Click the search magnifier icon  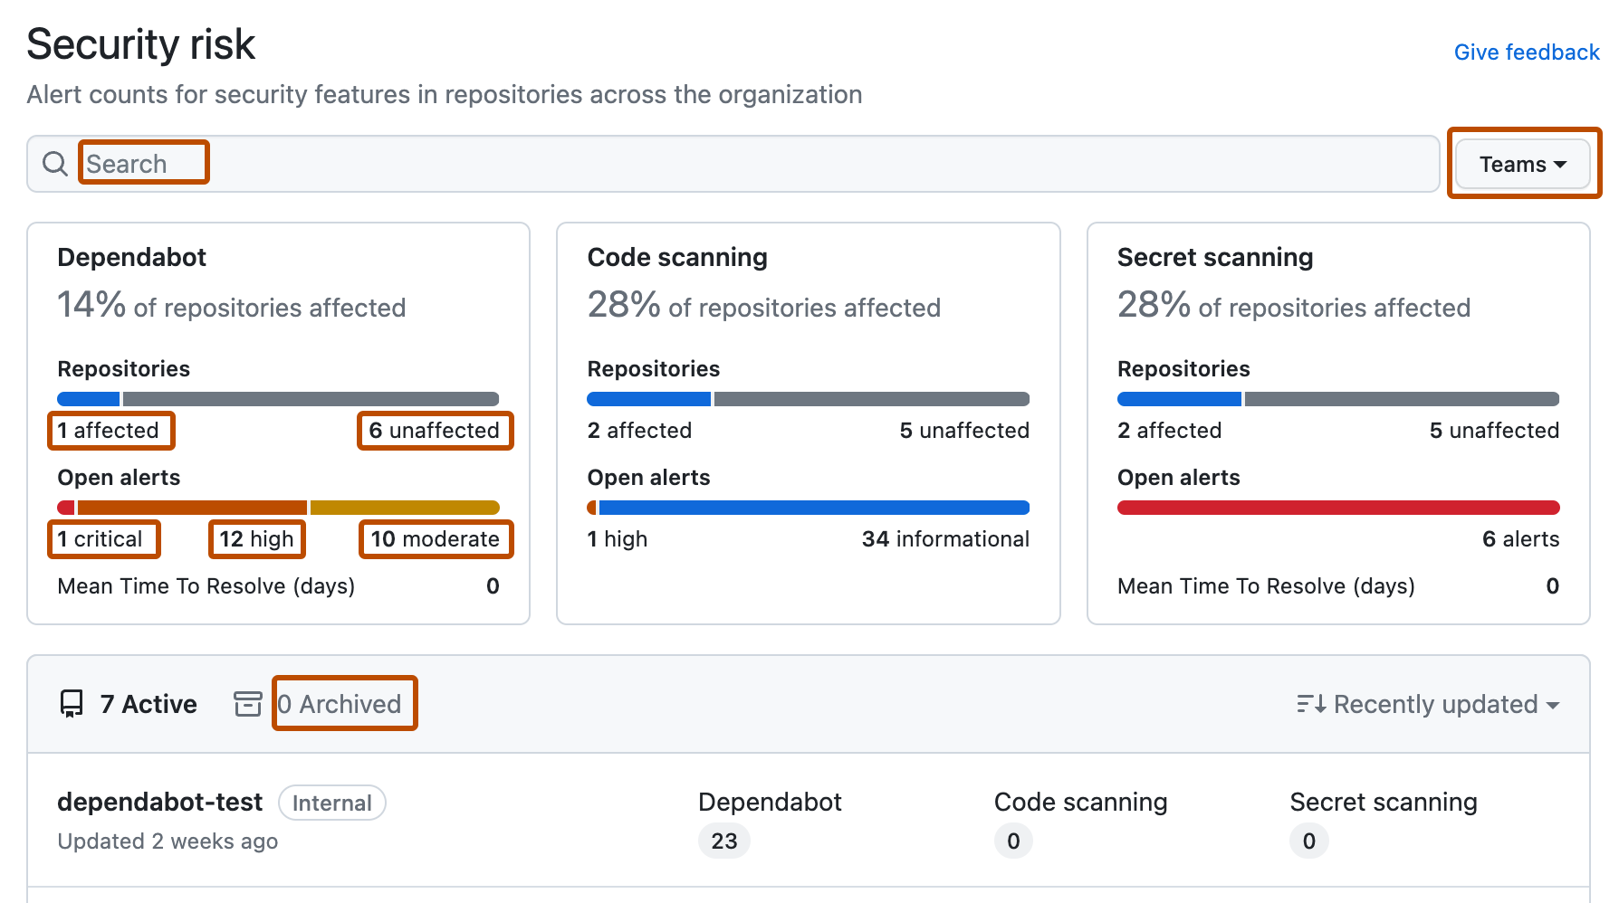(x=55, y=164)
